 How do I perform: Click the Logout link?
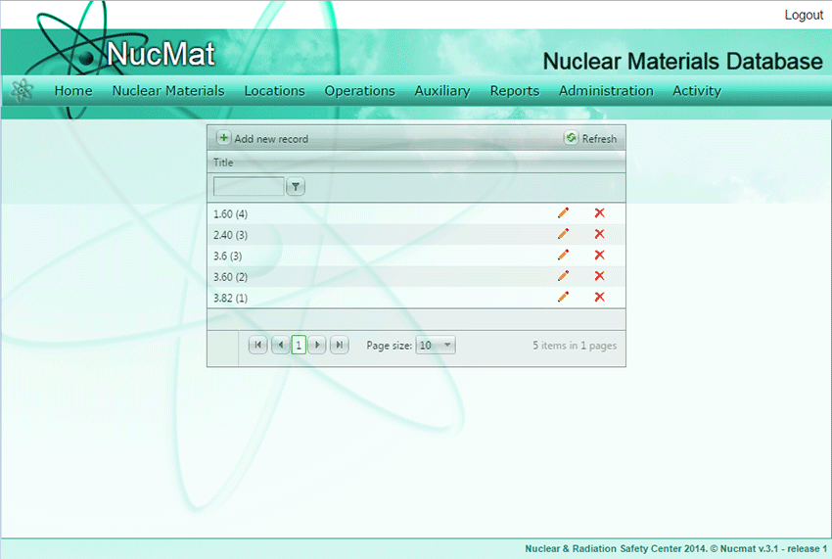[804, 16]
